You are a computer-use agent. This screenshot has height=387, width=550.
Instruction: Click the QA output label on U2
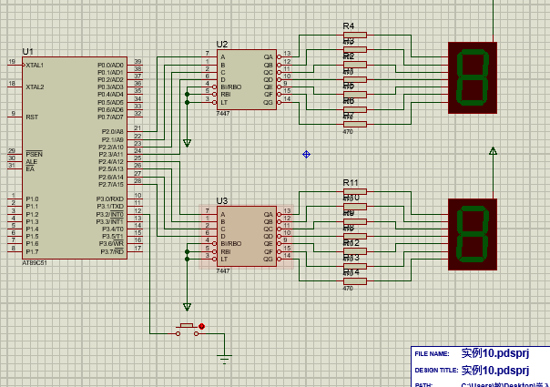click(x=269, y=57)
